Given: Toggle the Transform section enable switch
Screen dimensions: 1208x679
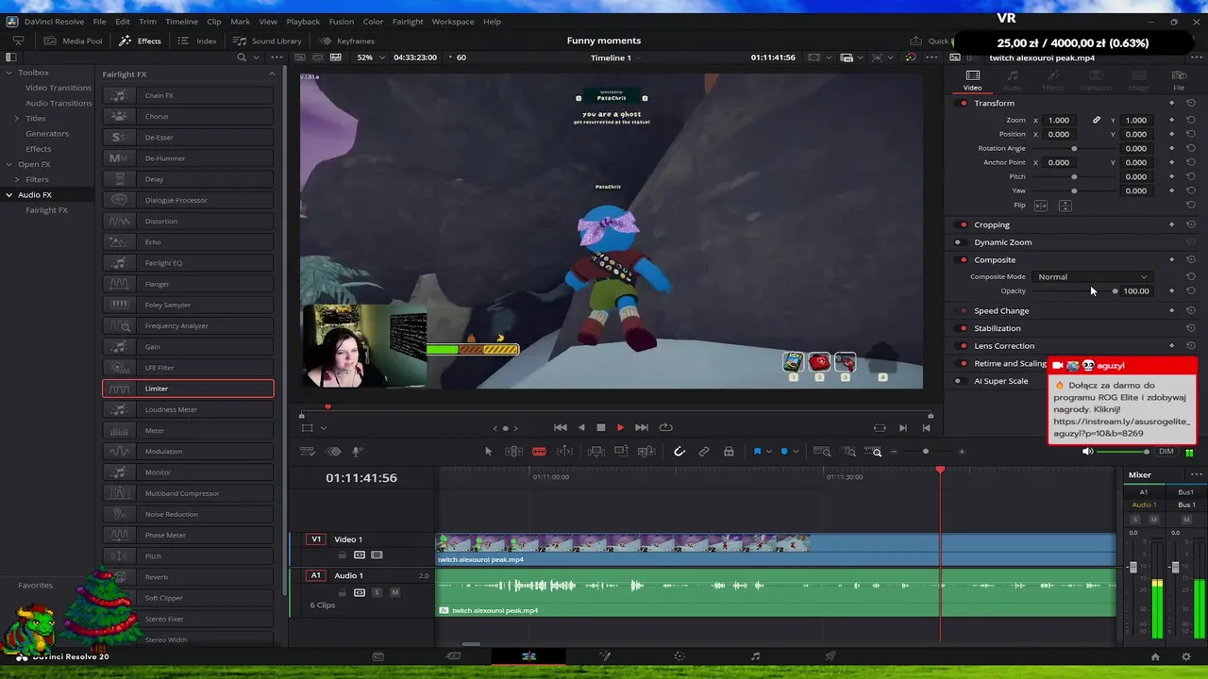Looking at the screenshot, I should point(963,103).
